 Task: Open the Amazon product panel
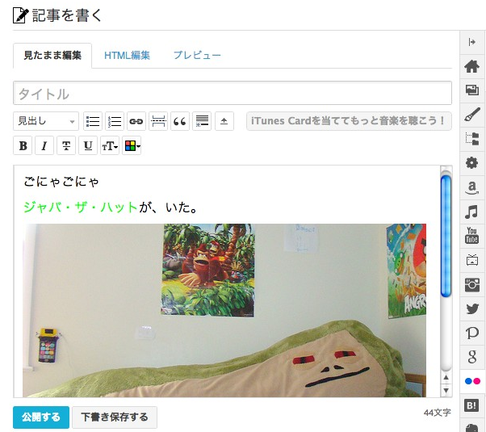point(472,187)
